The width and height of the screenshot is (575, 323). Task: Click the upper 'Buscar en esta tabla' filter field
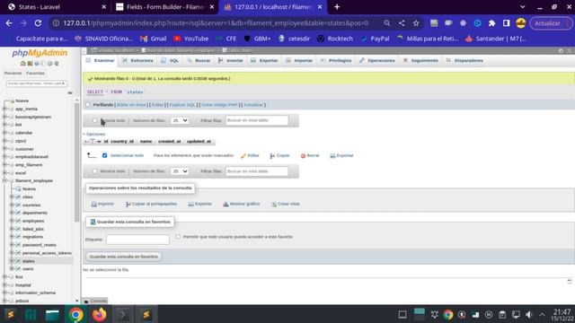pos(257,120)
